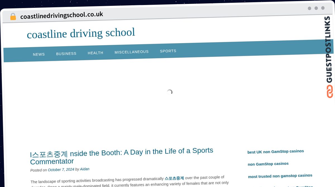This screenshot has height=187, width=335.
Task: Go to the Business section
Action: (66, 54)
